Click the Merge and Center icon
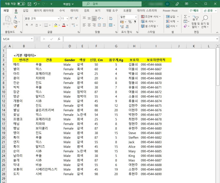The width and height of the screenshot is (220, 183). [111, 25]
